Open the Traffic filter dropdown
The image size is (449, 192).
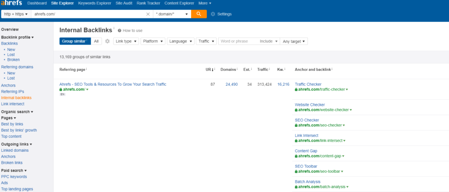[x=206, y=41]
